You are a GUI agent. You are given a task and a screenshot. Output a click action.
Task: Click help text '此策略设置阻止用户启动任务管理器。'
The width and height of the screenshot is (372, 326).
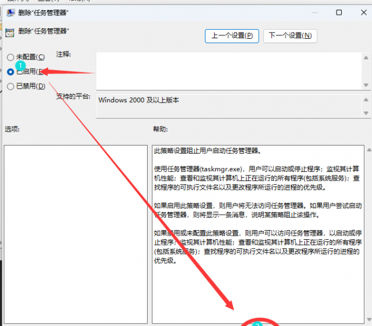click(208, 151)
